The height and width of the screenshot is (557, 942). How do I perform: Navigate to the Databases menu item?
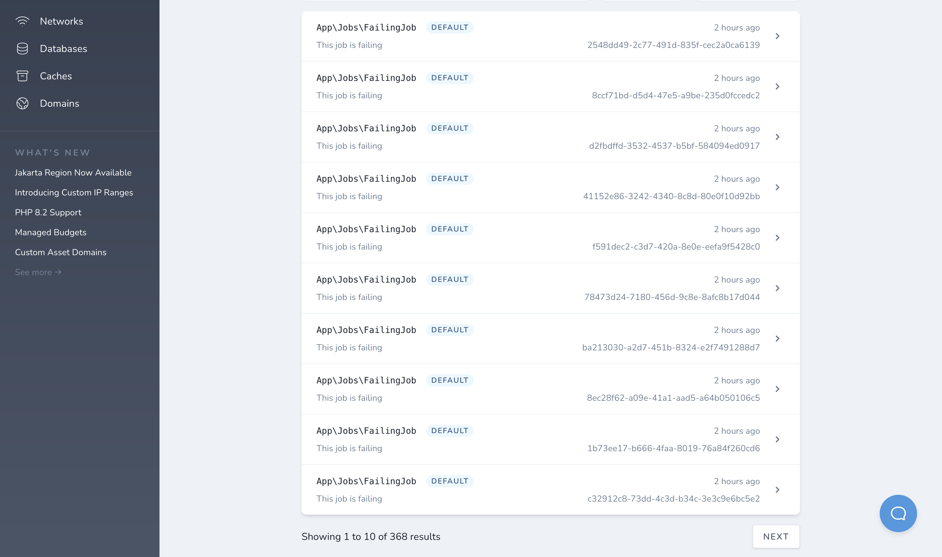tap(64, 49)
